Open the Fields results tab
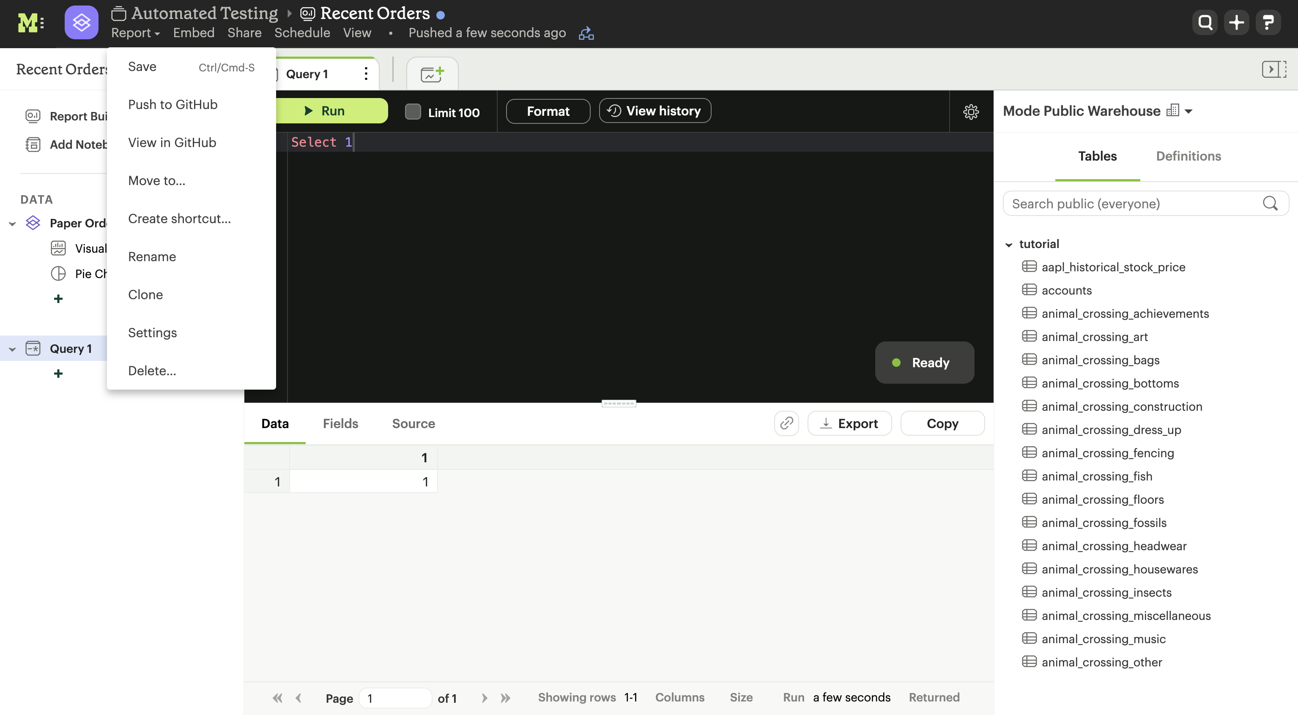Image resolution: width=1298 pixels, height=715 pixels. pos(340,423)
